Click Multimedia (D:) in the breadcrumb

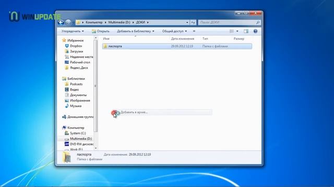pos(119,22)
